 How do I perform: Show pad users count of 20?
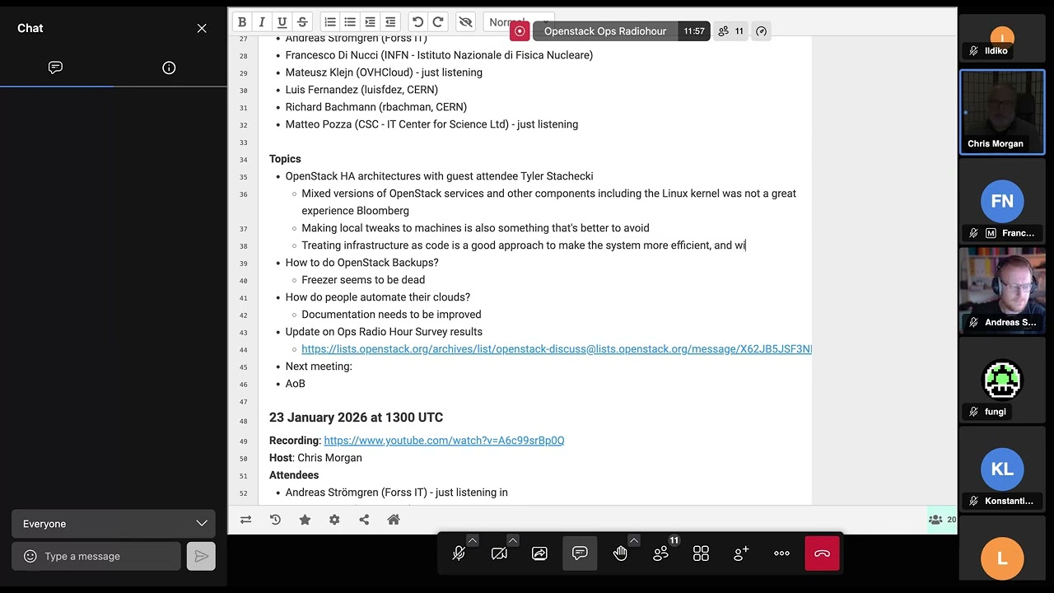(942, 520)
